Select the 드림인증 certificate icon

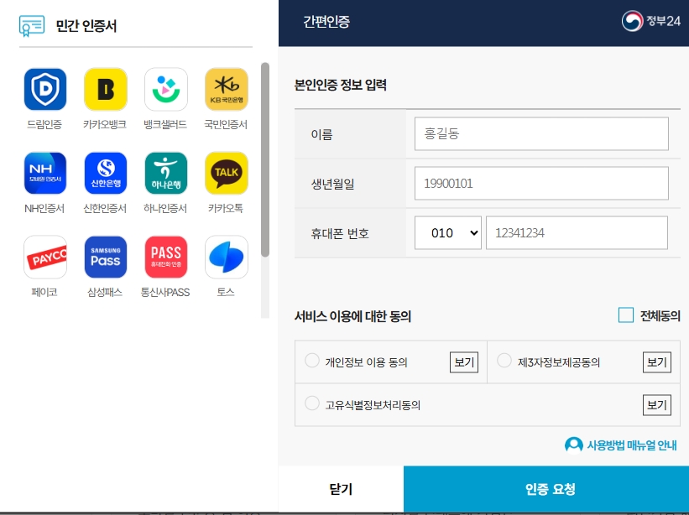pos(45,89)
